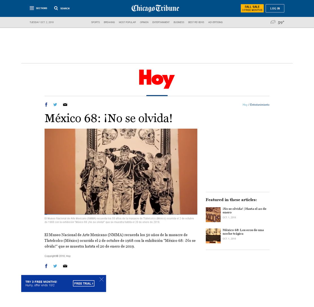The width and height of the screenshot is (314, 307).
Task: Open thumbnail for Los ecos de una noche trágica
Action: point(213,236)
